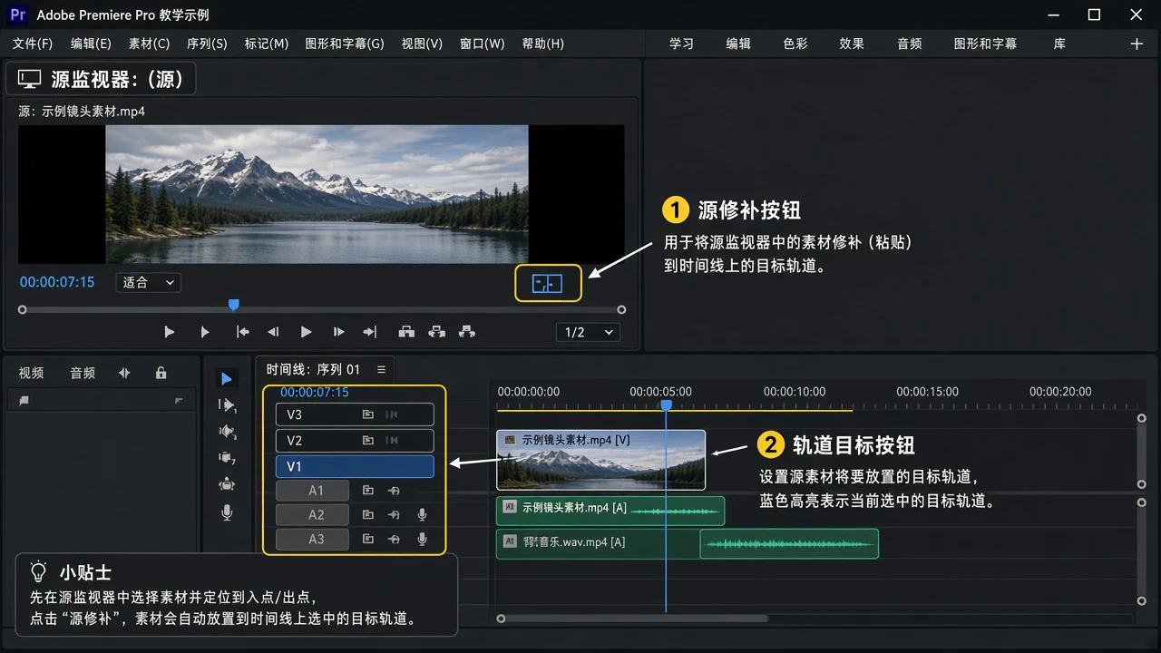Open the 1/2 playback resolution dropdown
The height and width of the screenshot is (653, 1161).
click(x=588, y=332)
